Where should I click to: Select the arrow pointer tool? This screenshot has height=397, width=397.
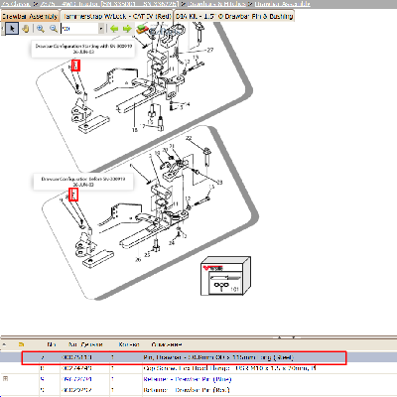click(12, 29)
